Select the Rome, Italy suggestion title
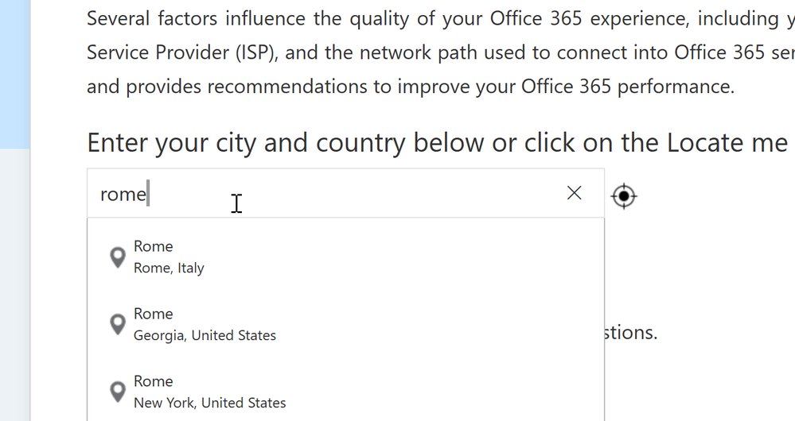Viewport: 795px width, 421px height. coord(153,246)
